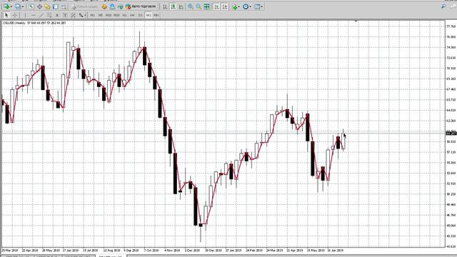The image size is (457, 257).
Task: Click the 25 Mar 2018 date label
Action: coord(10,251)
